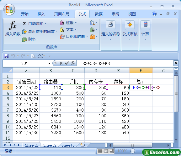The image size is (181, 156).
Task: Click the Select All corner button
Action: coord(8,70)
